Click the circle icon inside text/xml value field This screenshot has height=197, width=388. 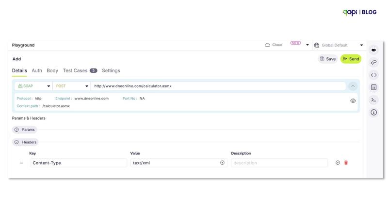click(x=222, y=163)
